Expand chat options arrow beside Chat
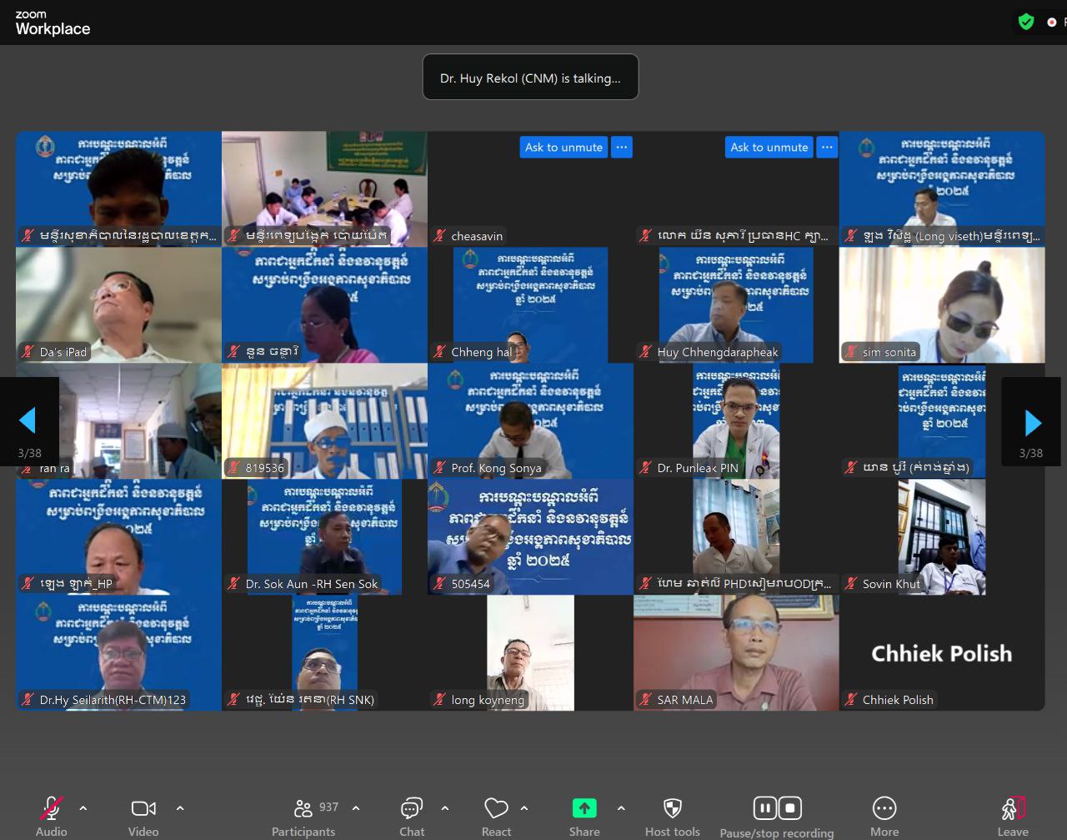The width and height of the screenshot is (1067, 840). point(445,808)
